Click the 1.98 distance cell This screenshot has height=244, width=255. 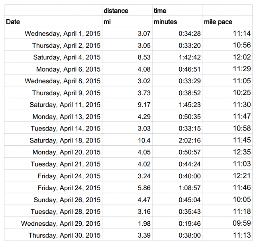[x=127, y=223]
